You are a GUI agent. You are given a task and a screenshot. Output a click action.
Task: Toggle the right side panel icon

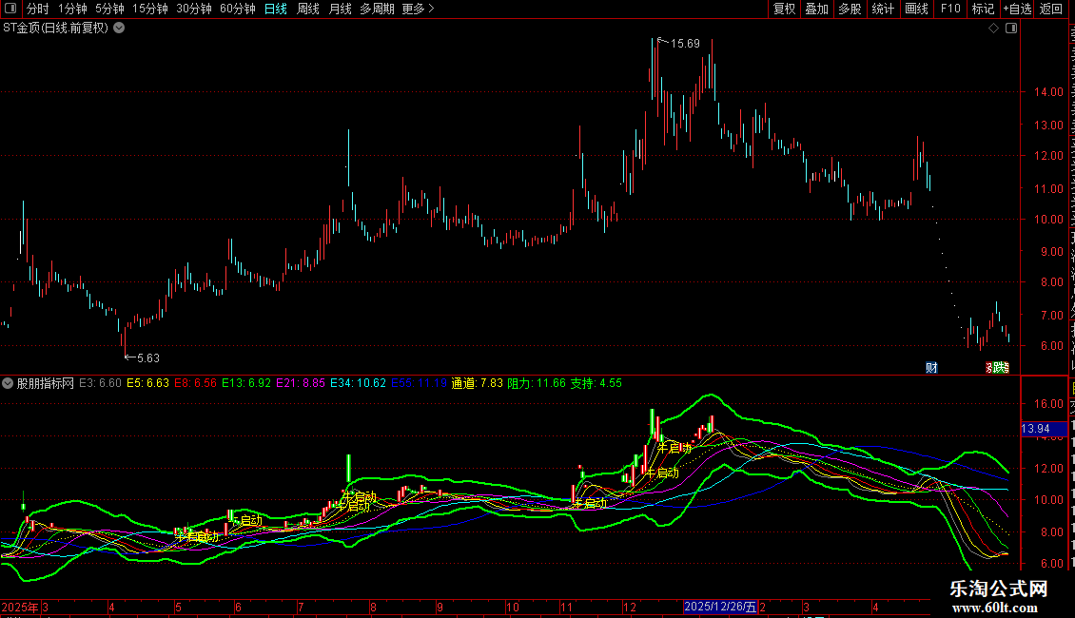pyautogui.click(x=1011, y=29)
